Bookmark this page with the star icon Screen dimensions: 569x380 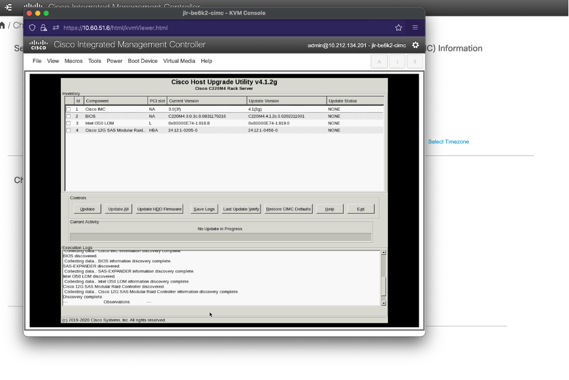pos(398,28)
